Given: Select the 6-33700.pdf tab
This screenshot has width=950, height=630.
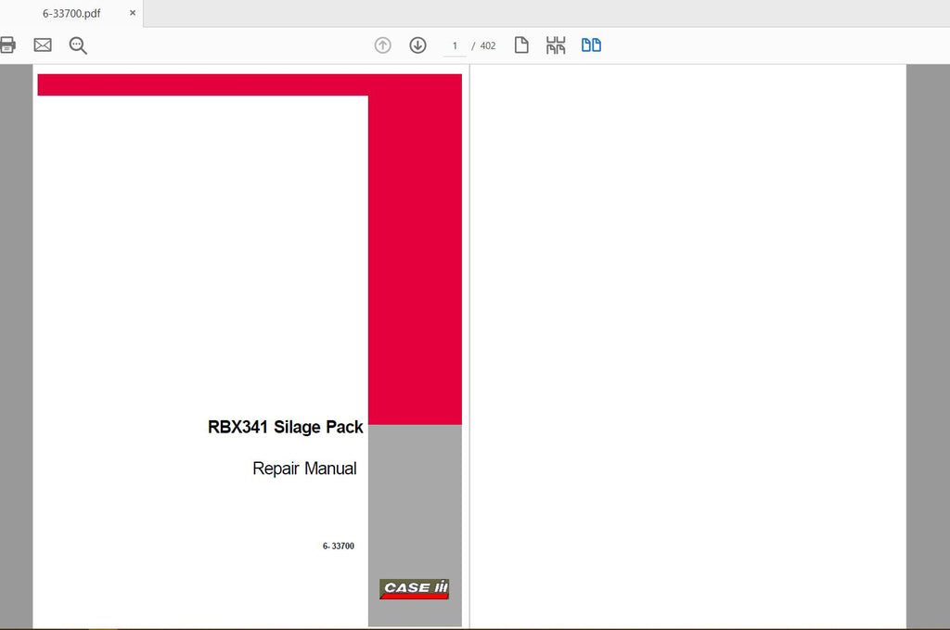Looking at the screenshot, I should click(71, 13).
